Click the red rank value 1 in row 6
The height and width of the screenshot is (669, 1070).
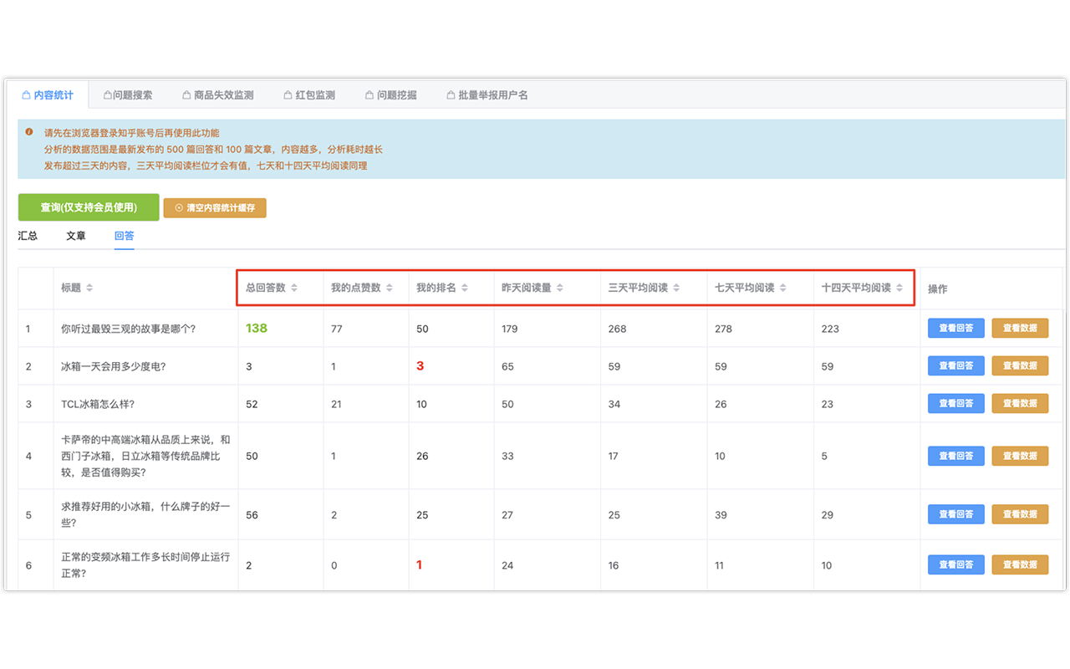[420, 564]
